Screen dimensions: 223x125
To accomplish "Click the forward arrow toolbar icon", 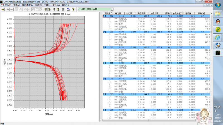I will click(x=12, y=9).
